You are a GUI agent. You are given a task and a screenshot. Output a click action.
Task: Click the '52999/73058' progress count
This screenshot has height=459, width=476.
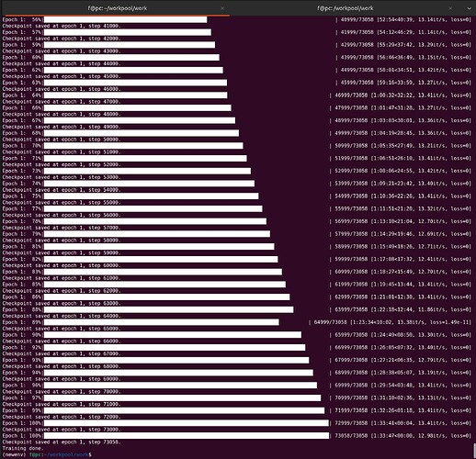351,171
